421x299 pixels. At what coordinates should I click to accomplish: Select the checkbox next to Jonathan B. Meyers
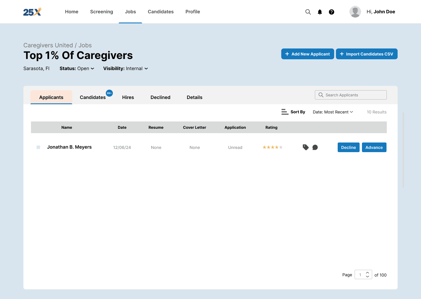pyautogui.click(x=38, y=147)
